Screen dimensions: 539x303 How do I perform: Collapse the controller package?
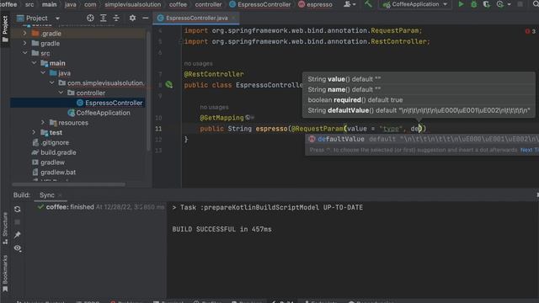pyautogui.click(x=61, y=93)
